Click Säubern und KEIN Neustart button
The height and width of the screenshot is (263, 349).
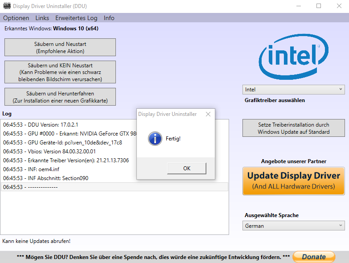coord(60,72)
